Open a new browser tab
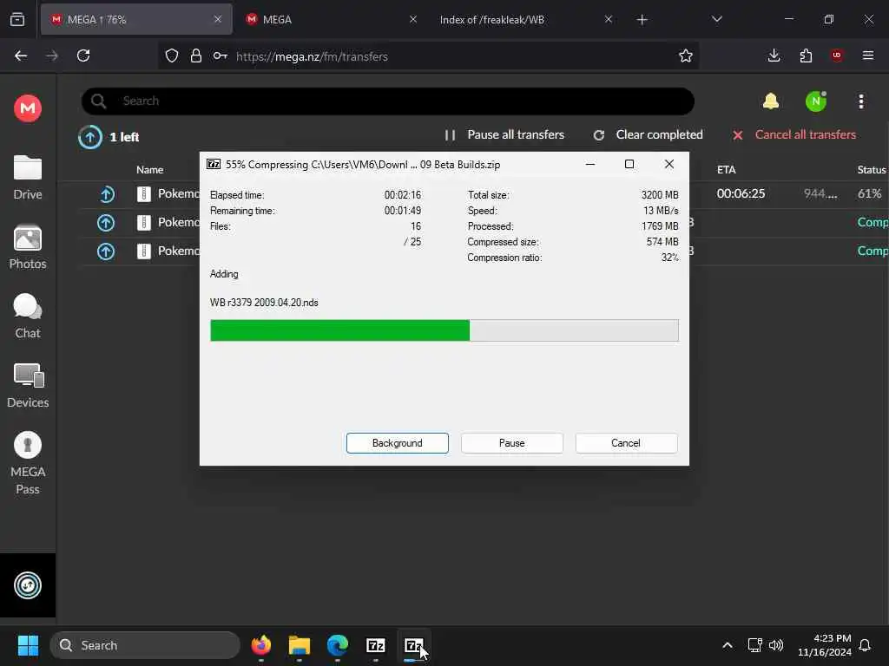This screenshot has height=666, width=889. pos(642,20)
